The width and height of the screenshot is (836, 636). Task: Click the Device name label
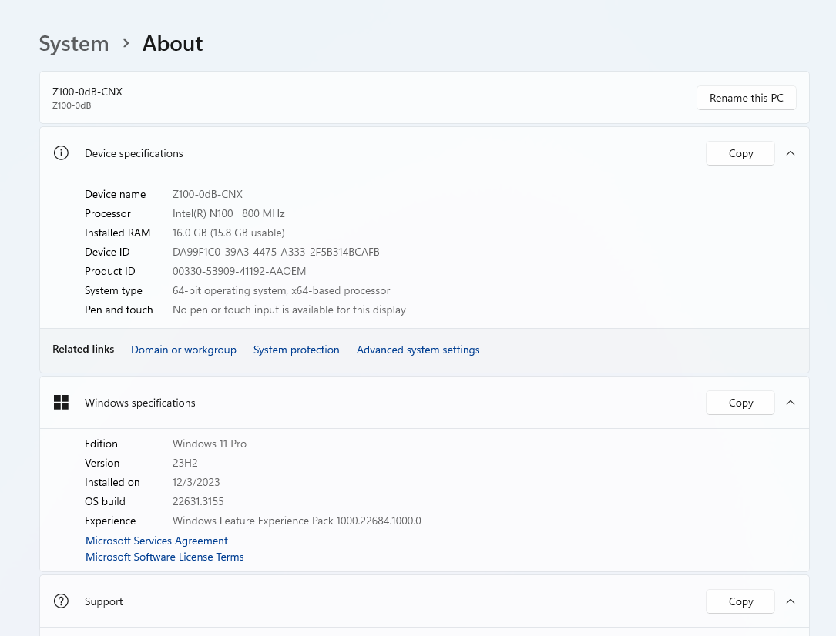click(115, 195)
